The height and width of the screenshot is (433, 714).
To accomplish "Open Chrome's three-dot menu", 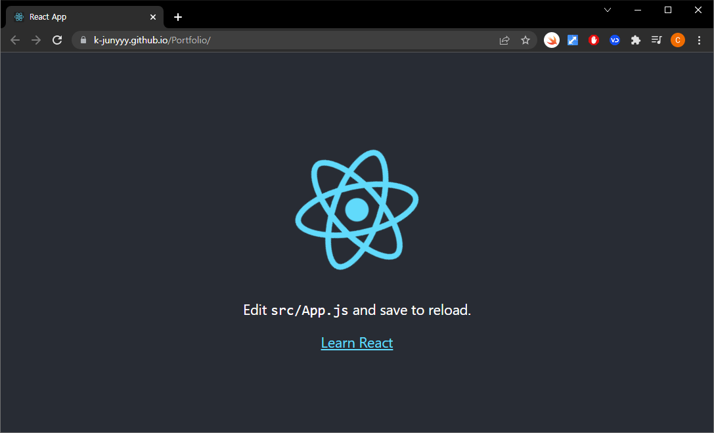I will [x=699, y=40].
